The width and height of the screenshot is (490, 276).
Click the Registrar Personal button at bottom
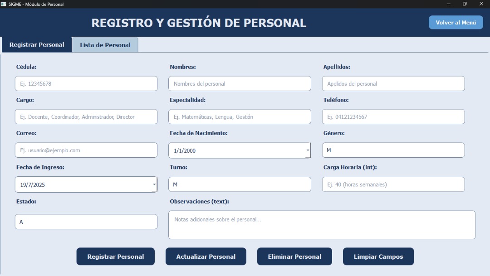[116, 257]
